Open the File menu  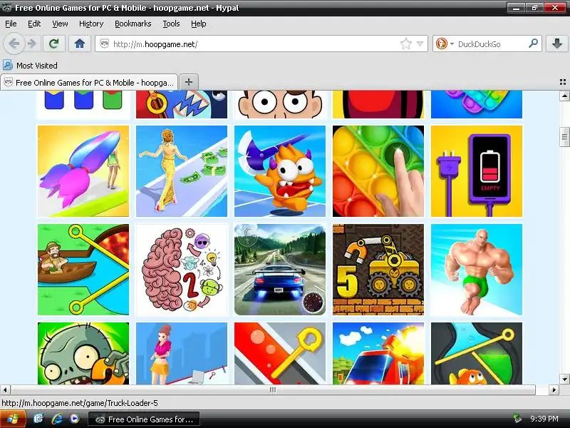(11, 24)
